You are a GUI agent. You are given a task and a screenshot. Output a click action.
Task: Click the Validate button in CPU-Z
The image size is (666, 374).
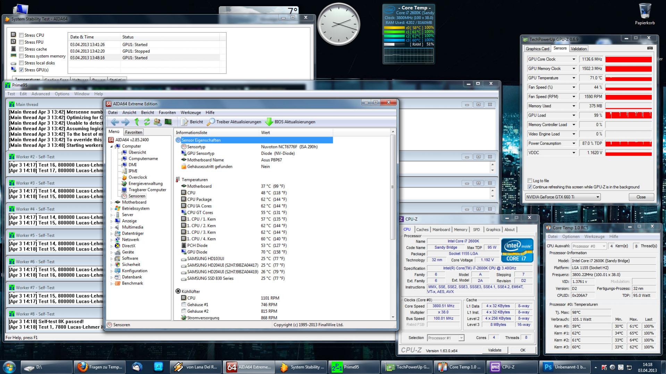[x=495, y=350]
